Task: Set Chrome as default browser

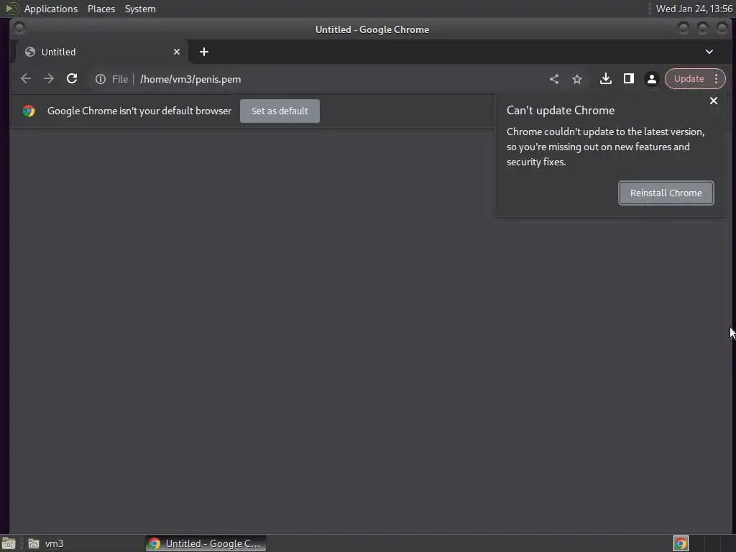Action: 280,111
